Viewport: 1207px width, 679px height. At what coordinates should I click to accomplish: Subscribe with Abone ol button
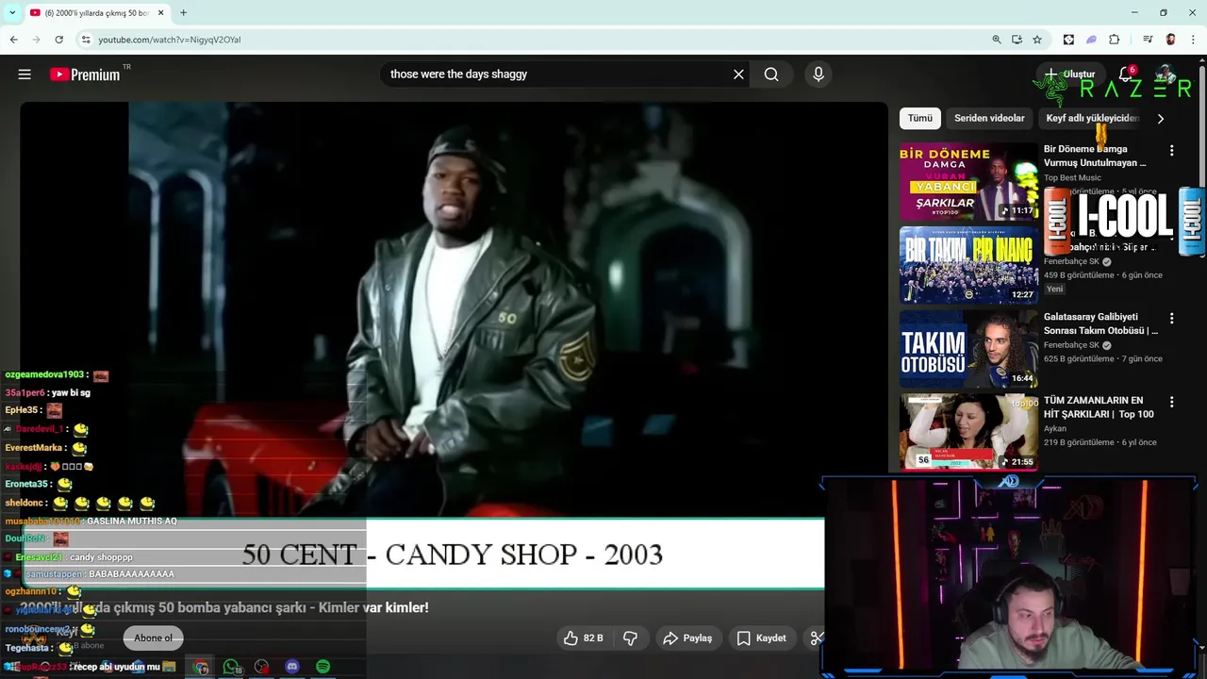153,638
